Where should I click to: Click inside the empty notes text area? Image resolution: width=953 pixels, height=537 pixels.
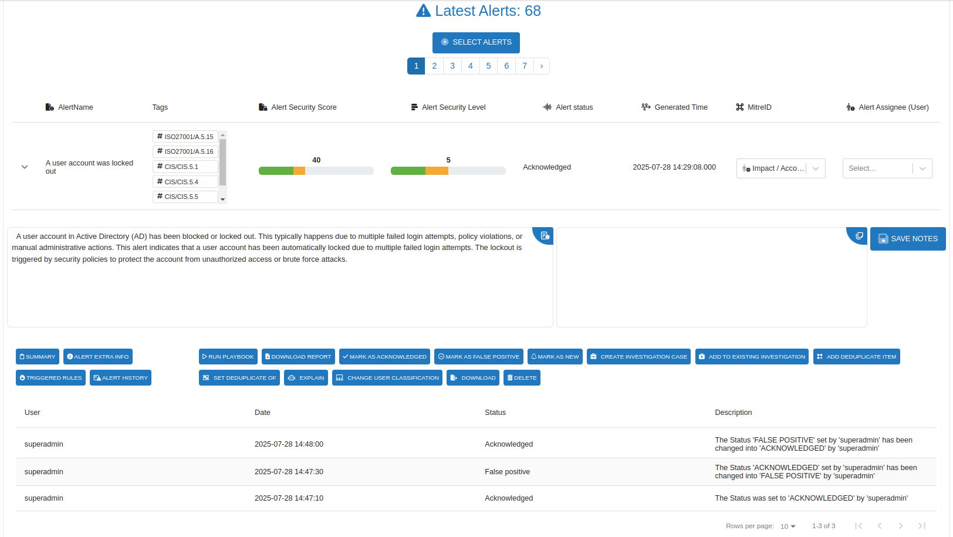click(711, 282)
